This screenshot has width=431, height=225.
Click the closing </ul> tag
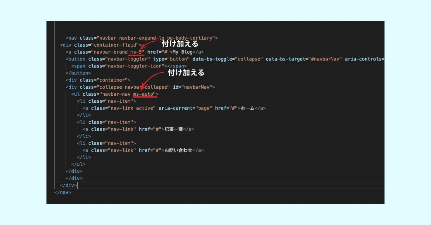coord(78,164)
